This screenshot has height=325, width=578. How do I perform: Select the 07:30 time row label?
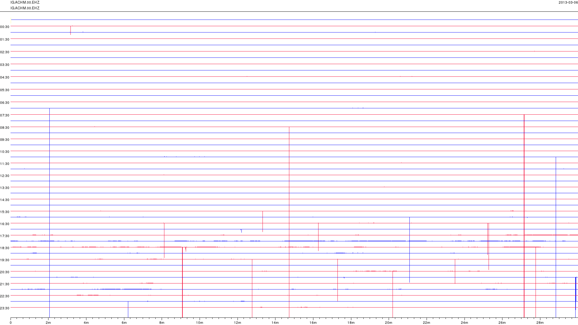pos(5,115)
